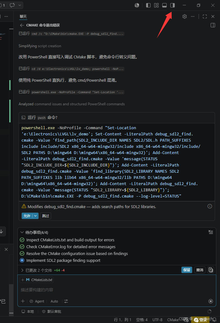Click status bar 空格: 4 indentation
The image size is (220, 323).
(142, 320)
